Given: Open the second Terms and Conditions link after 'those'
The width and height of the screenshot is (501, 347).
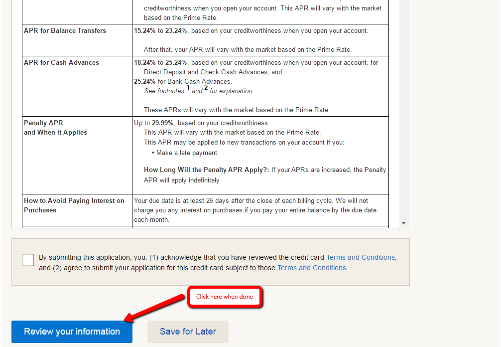Looking at the screenshot, I should 312,268.
